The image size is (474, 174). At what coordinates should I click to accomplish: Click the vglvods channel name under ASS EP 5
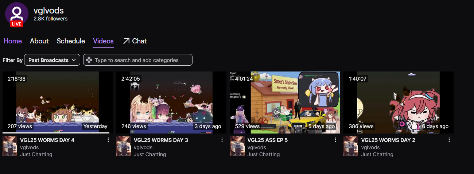point(257,147)
